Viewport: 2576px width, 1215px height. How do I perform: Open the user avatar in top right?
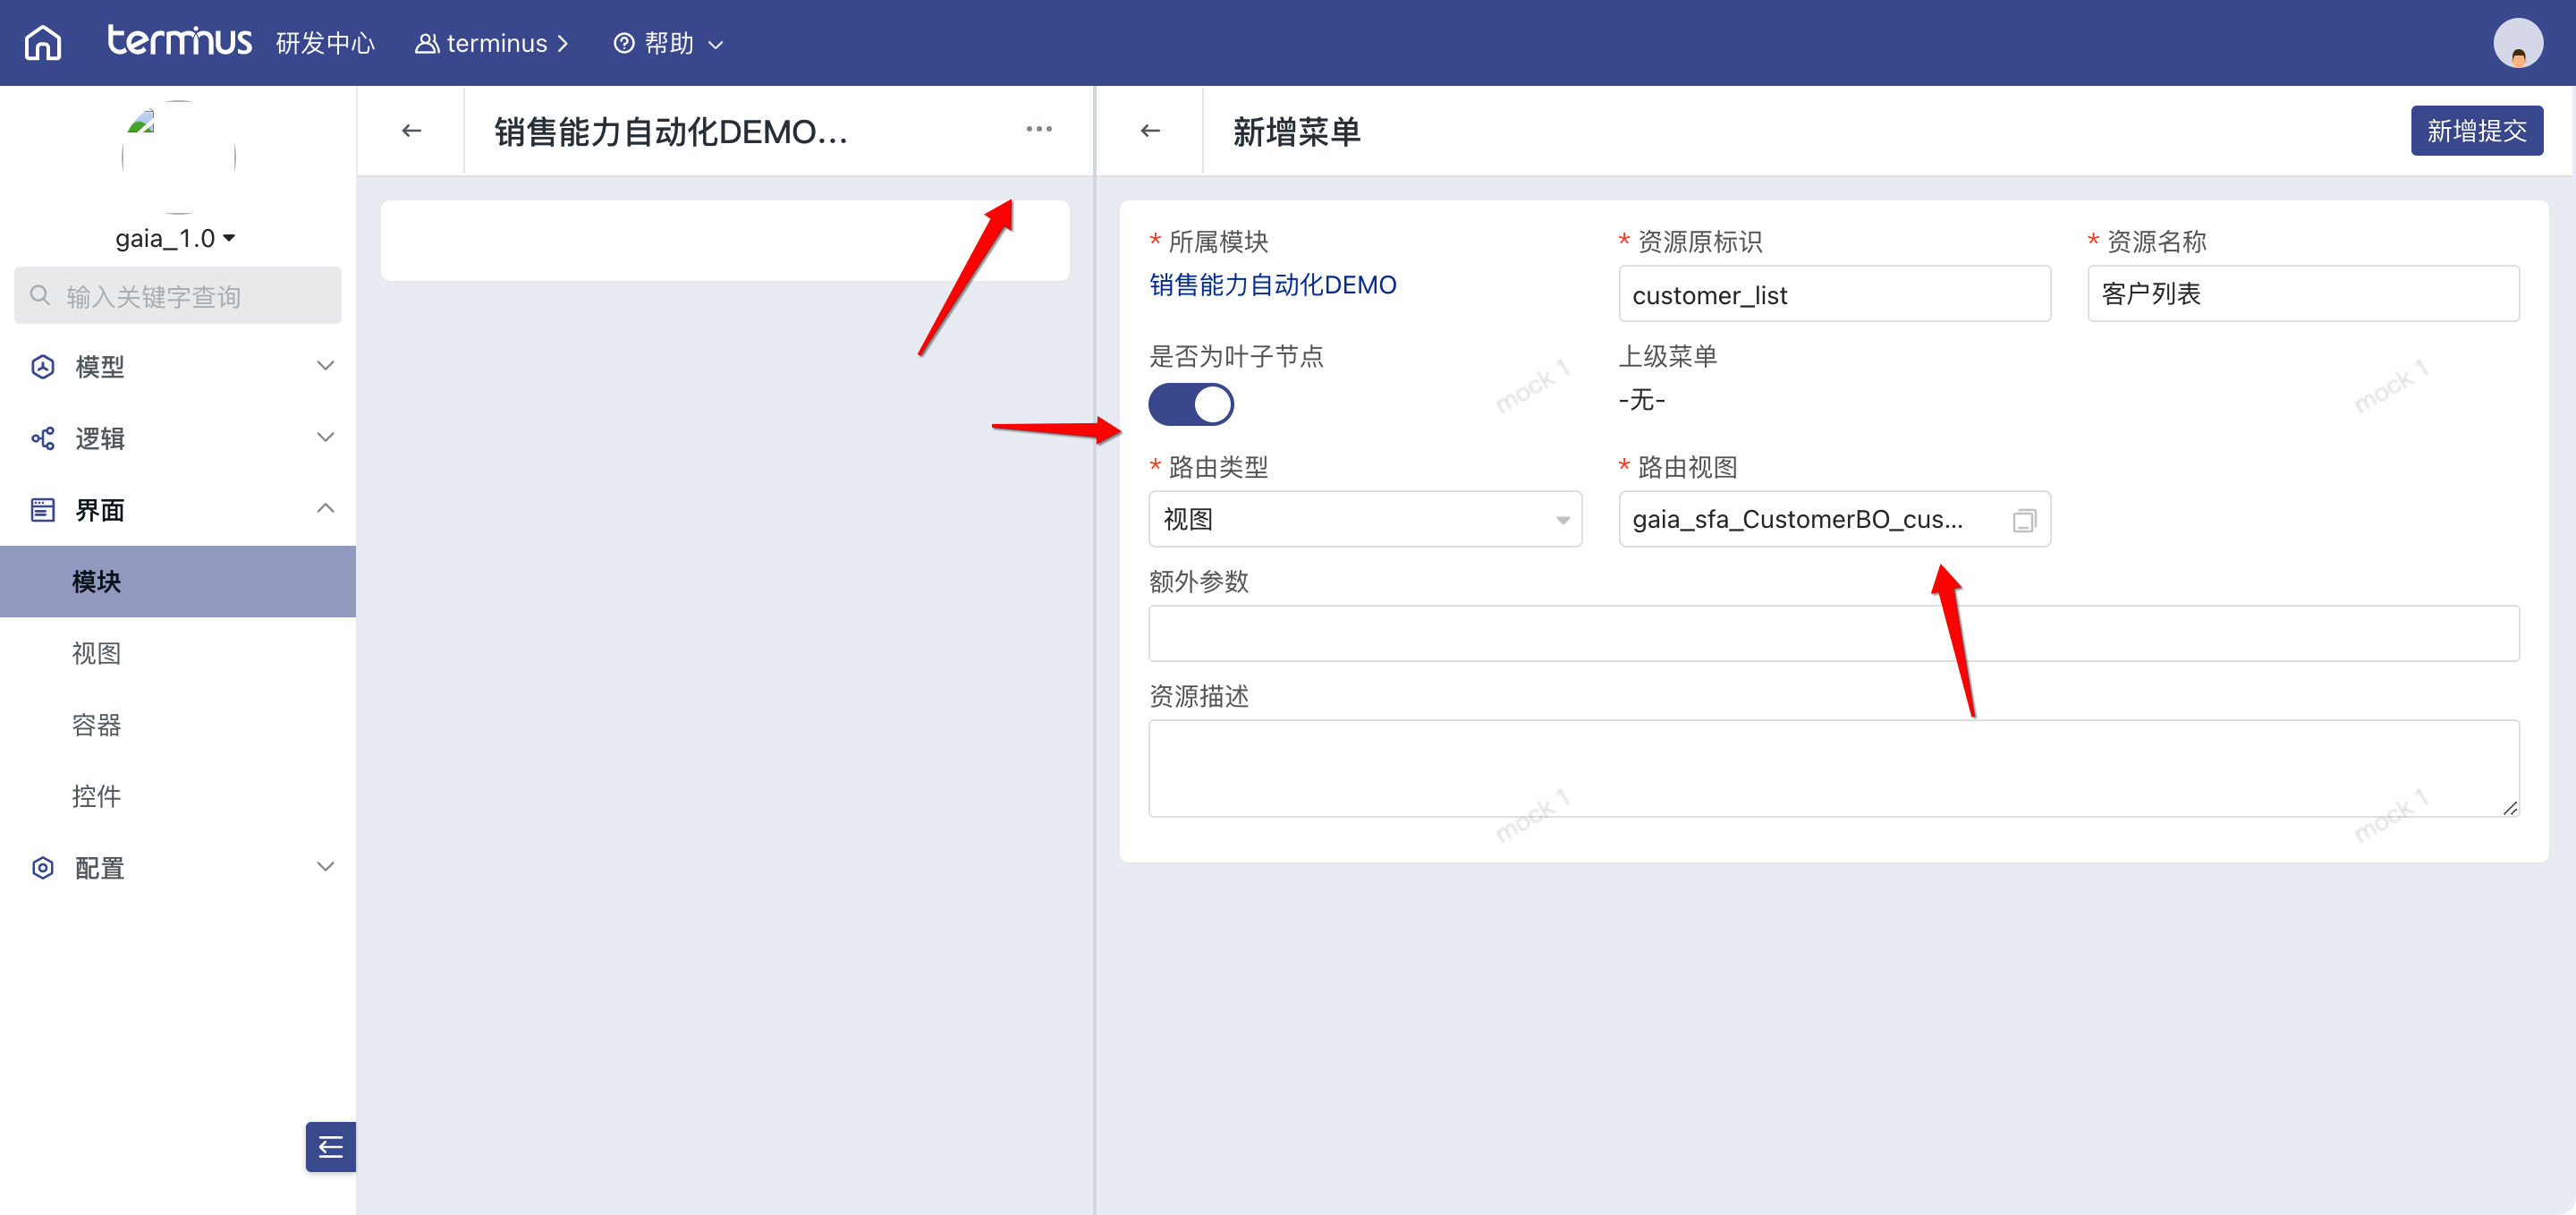2517,44
